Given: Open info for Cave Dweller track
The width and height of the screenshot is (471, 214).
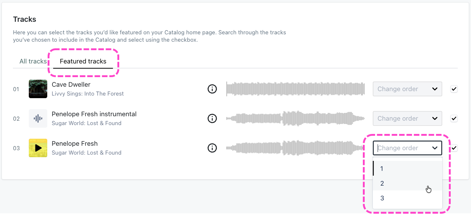Looking at the screenshot, I should click(x=212, y=89).
